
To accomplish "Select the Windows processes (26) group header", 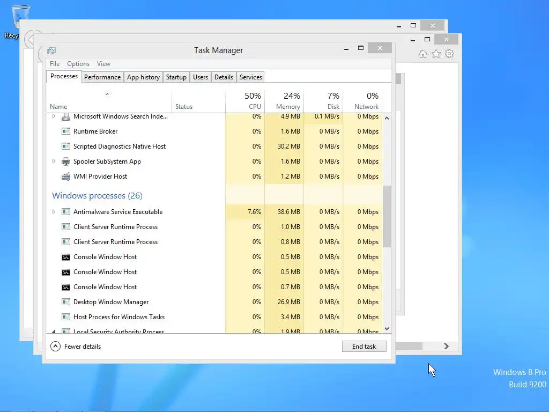I will pyautogui.click(x=98, y=196).
